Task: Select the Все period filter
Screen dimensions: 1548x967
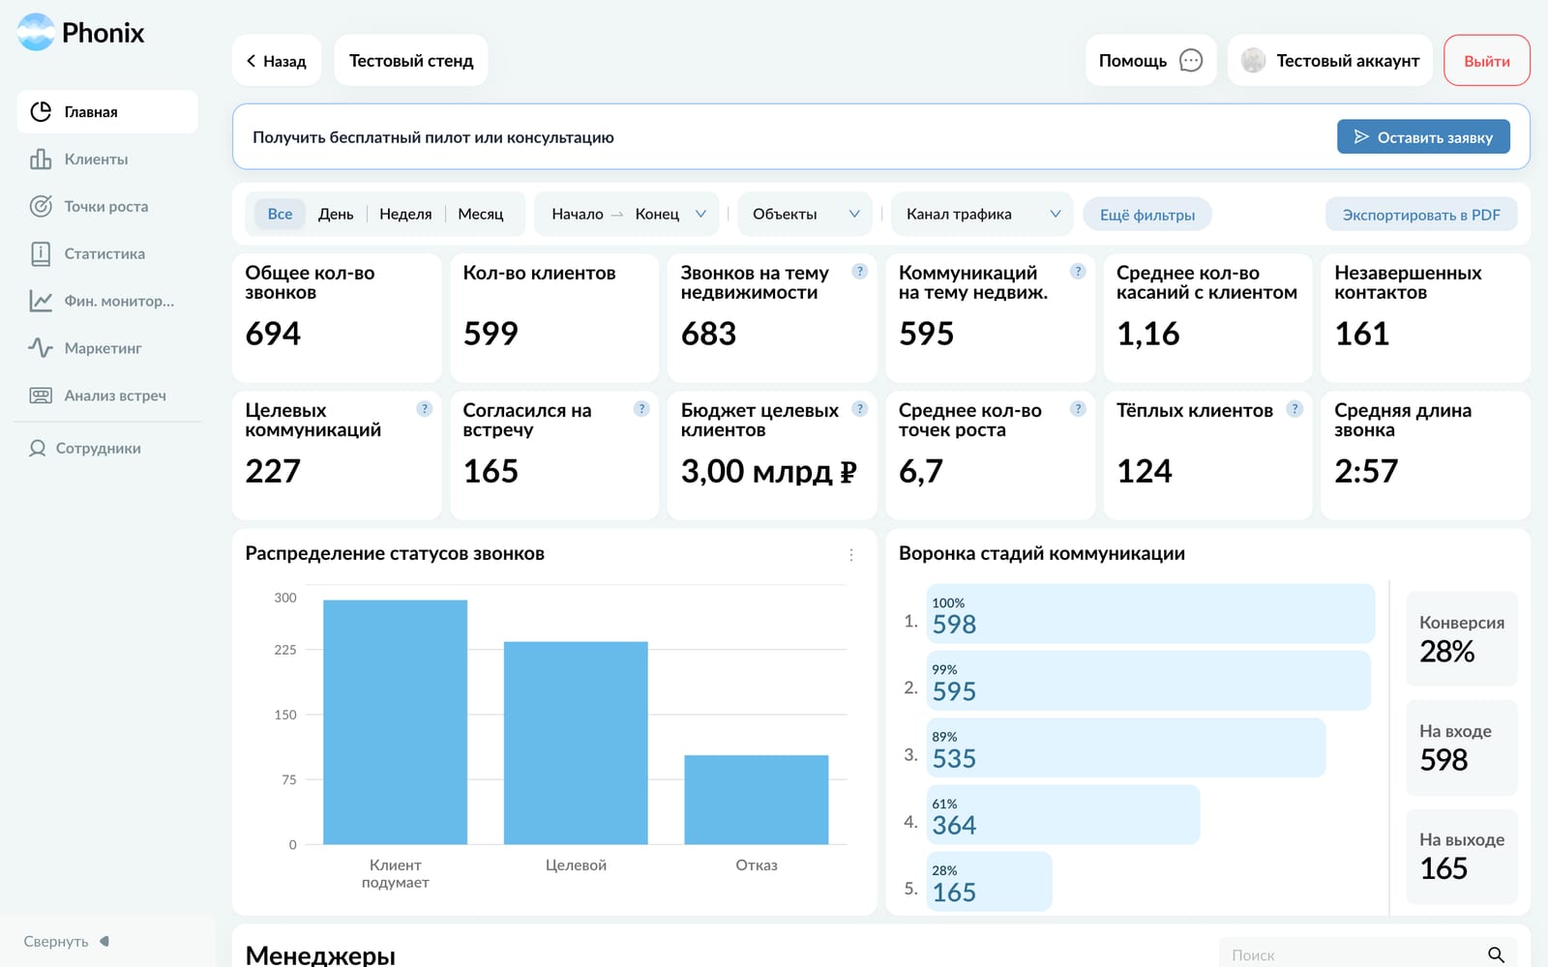Action: coord(280,214)
